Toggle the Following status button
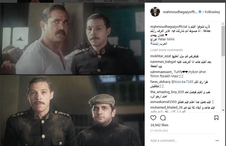The width and height of the screenshot is (226, 146). point(212,12)
